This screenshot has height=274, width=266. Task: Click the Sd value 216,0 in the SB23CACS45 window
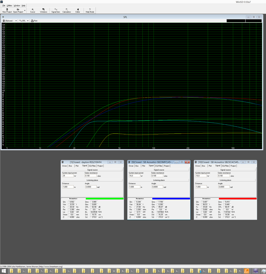227,217
